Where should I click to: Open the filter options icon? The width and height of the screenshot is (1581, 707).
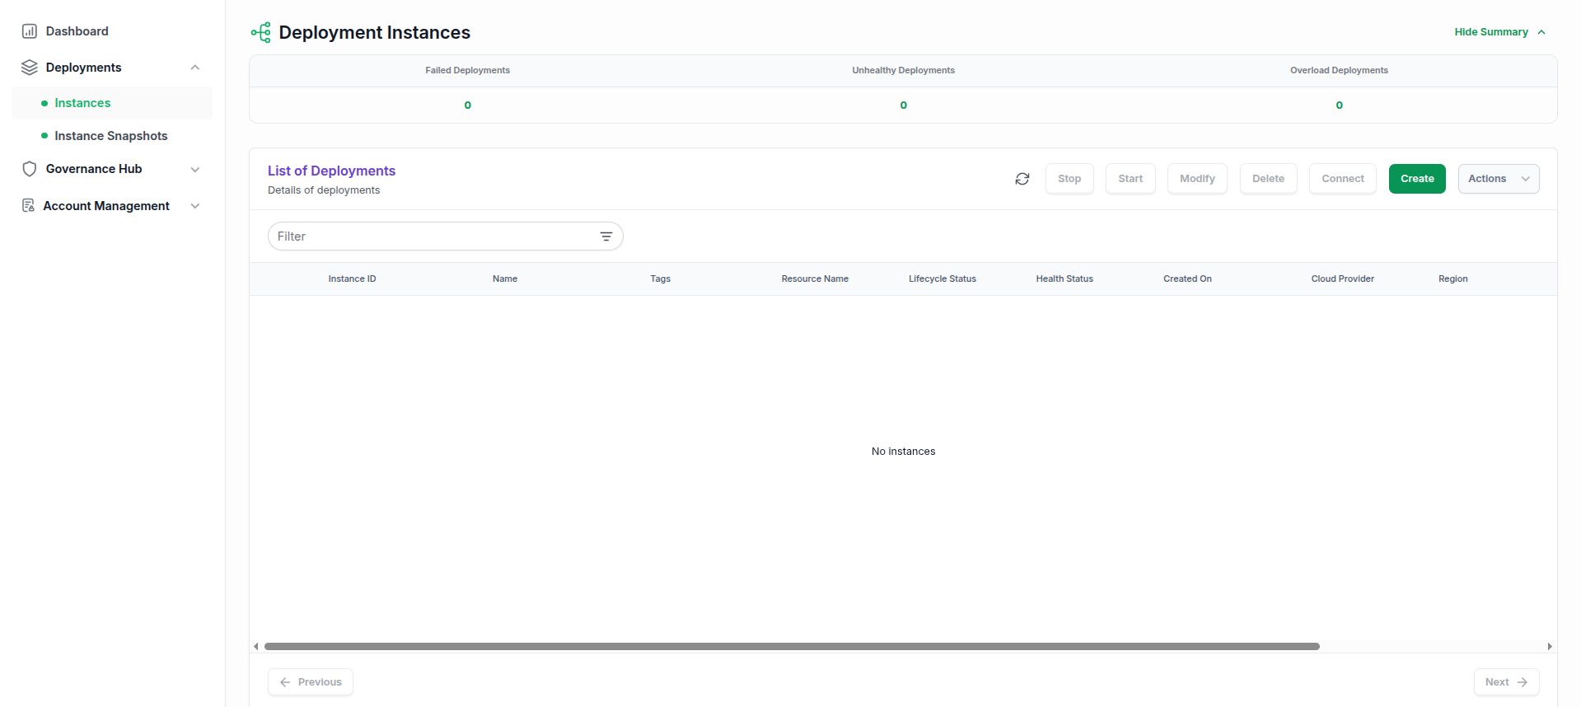click(606, 236)
